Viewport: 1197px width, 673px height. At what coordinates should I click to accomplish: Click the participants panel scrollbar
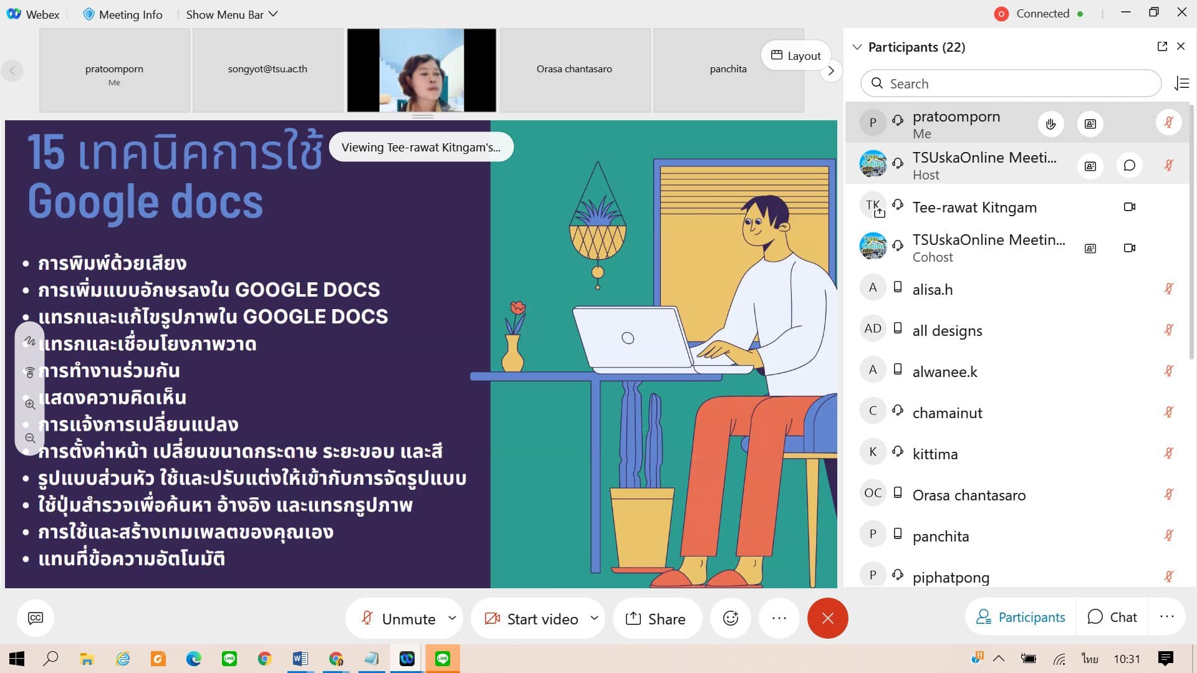click(1191, 231)
